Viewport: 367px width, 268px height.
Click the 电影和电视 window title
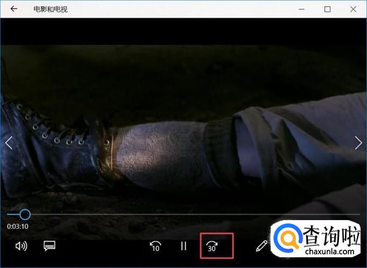[x=51, y=9]
